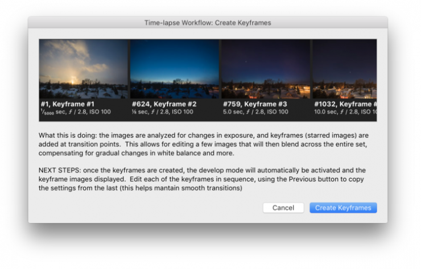Click the "#759, Keyframe #3" caption
The height and width of the screenshot is (269, 421).
(x=255, y=105)
